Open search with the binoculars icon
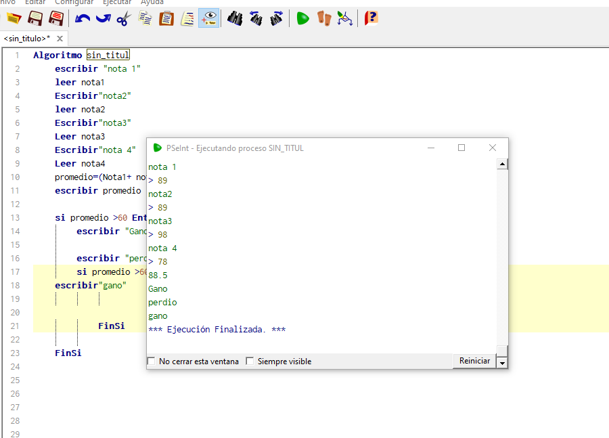 pyautogui.click(x=235, y=18)
